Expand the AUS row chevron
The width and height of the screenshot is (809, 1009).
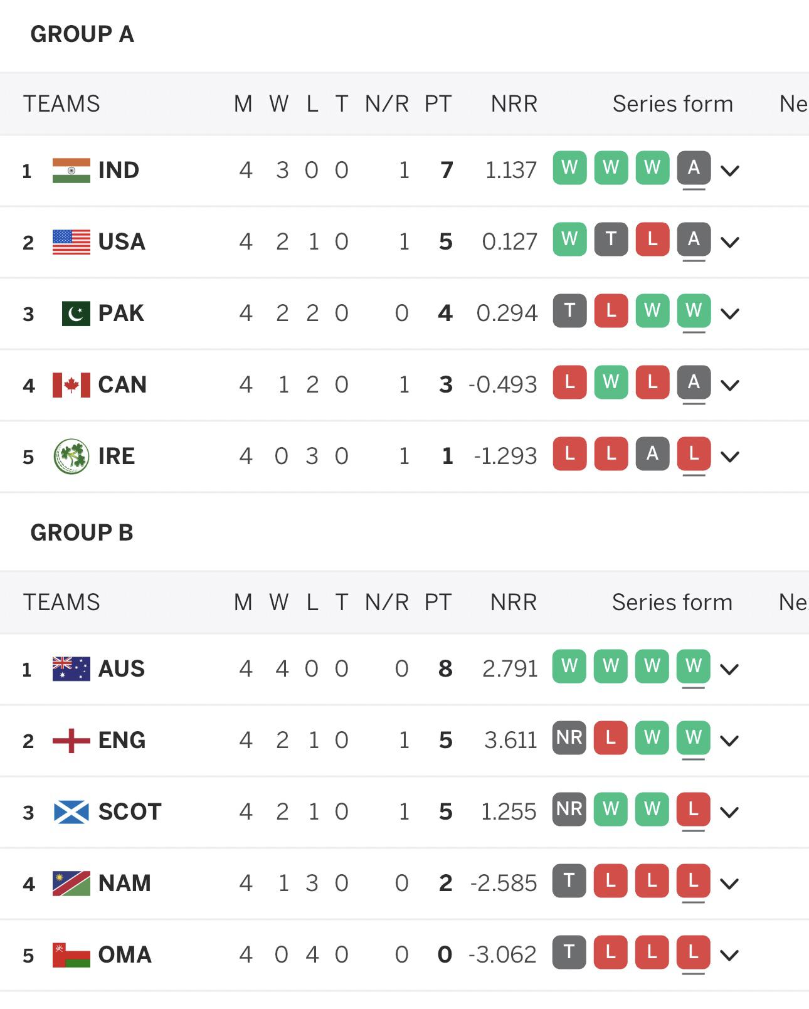(729, 669)
